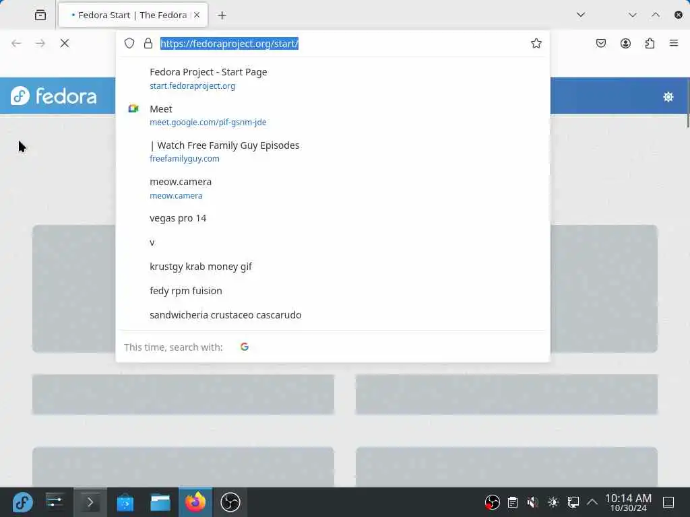The height and width of the screenshot is (517, 690).
Task: Open System Settings from the taskbar
Action: pyautogui.click(x=55, y=502)
